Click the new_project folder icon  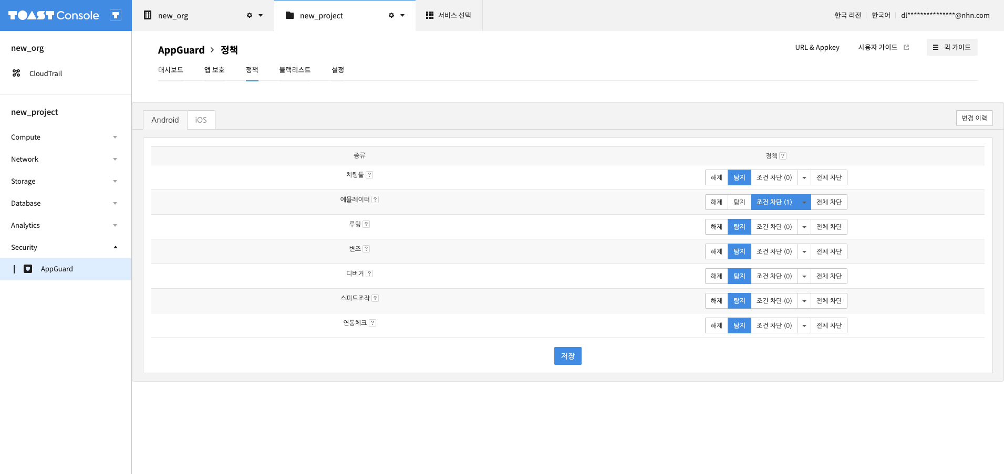(289, 15)
